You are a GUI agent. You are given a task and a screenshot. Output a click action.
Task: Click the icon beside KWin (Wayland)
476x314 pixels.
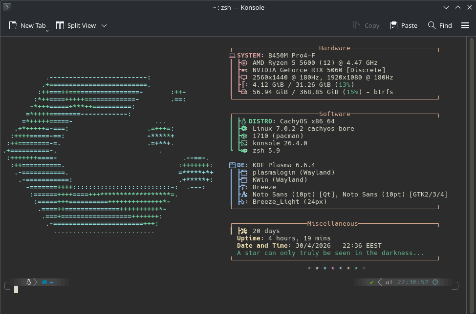(x=244, y=180)
